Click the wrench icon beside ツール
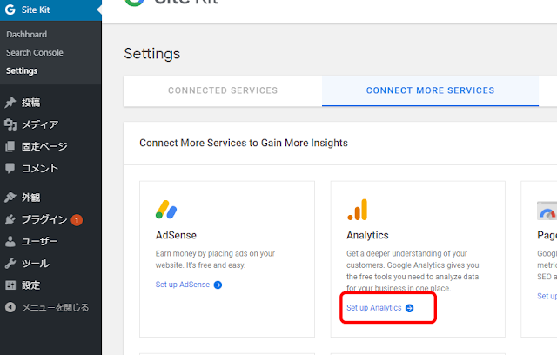This screenshot has width=557, height=355. (x=10, y=264)
